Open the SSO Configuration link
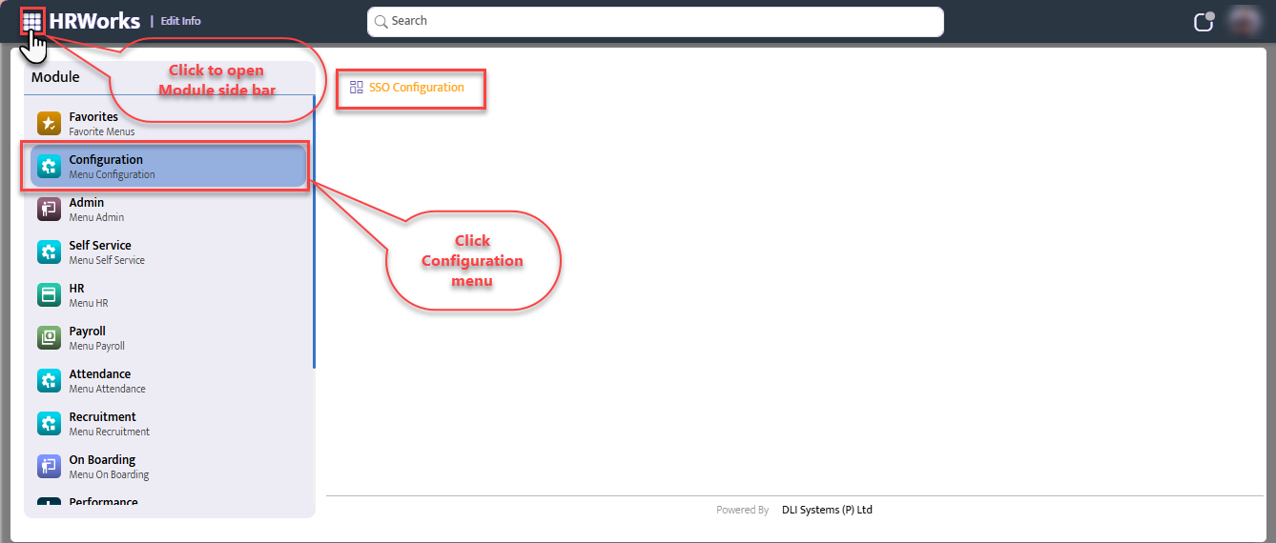The image size is (1276, 543). (x=417, y=87)
